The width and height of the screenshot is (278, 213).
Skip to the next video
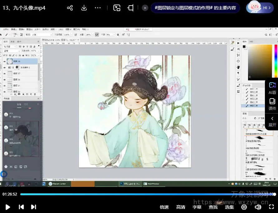pyautogui.click(x=33, y=207)
